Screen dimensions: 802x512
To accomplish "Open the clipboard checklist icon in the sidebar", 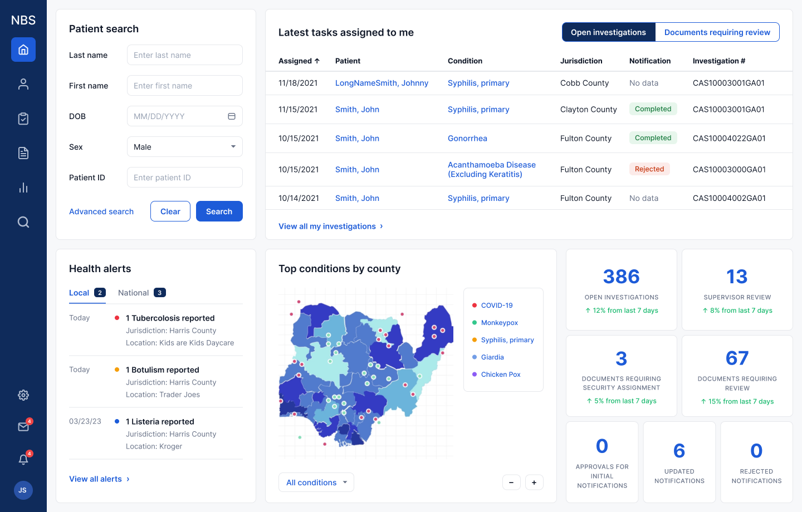I will point(23,119).
